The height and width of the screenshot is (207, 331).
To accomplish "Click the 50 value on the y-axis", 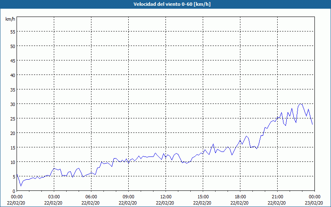I will pyautogui.click(x=13, y=46).
